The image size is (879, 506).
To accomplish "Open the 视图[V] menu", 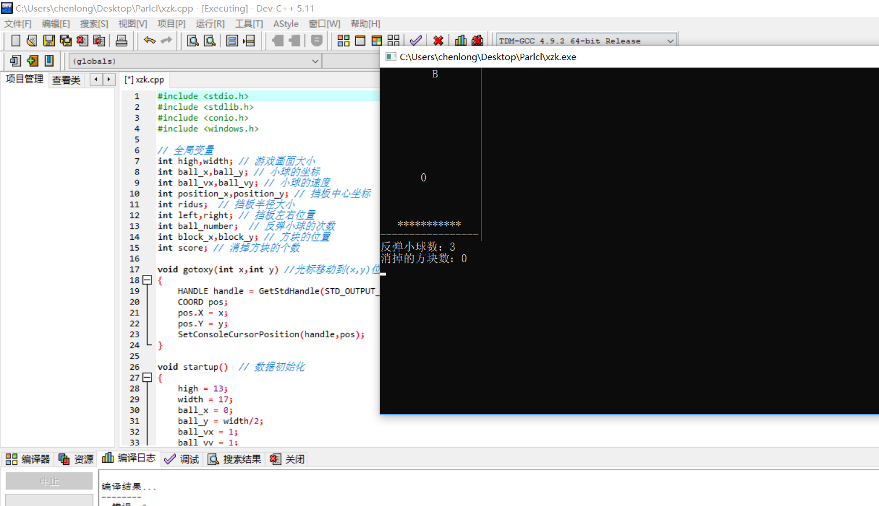I will click(x=133, y=24).
